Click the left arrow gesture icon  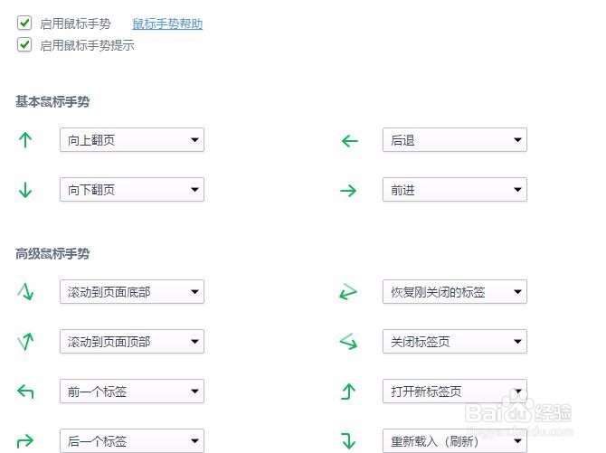[349, 140]
